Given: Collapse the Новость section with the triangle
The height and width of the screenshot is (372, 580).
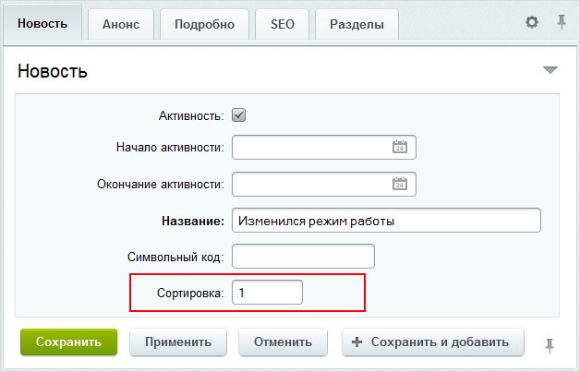Looking at the screenshot, I should click(x=550, y=70).
